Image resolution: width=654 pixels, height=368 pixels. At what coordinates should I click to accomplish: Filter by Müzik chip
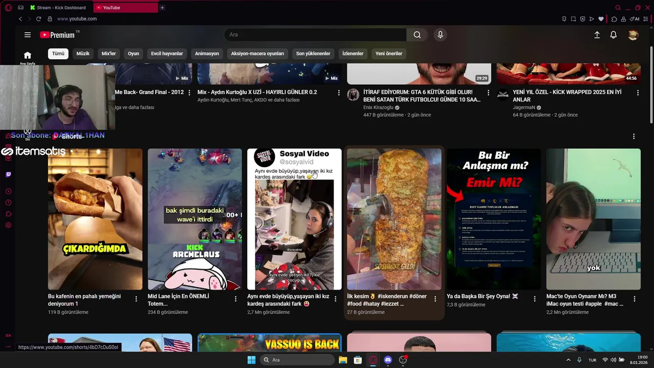pos(83,53)
